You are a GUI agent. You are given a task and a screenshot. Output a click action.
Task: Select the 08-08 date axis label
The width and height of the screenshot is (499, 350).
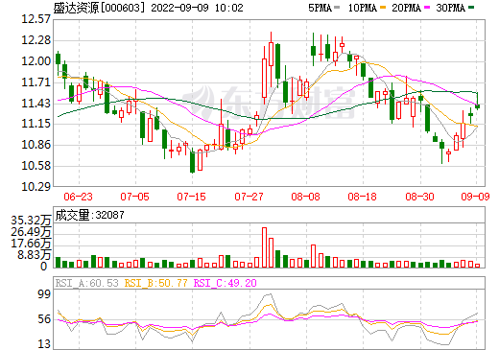(305, 197)
